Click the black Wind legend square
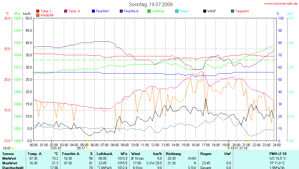 (x=205, y=11)
